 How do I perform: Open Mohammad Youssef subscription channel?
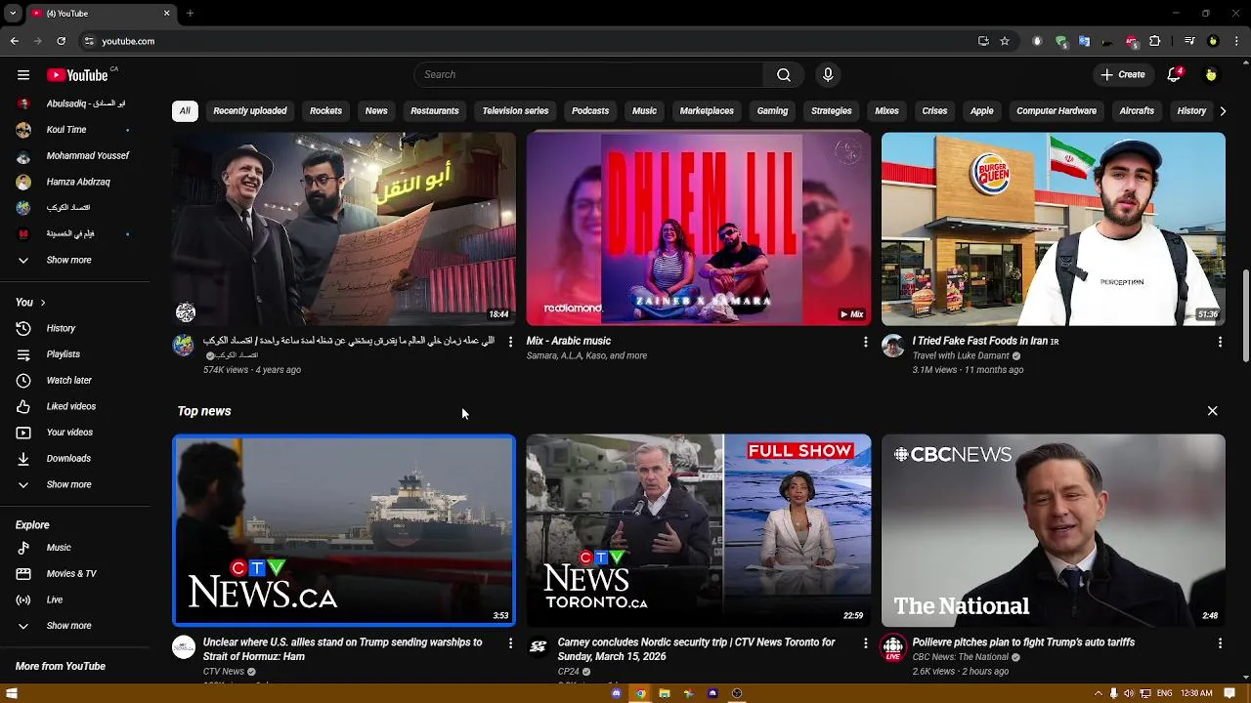(88, 155)
